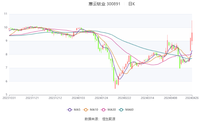
Task: Click the 20240222 date axis label
Action: click(x=124, y=98)
